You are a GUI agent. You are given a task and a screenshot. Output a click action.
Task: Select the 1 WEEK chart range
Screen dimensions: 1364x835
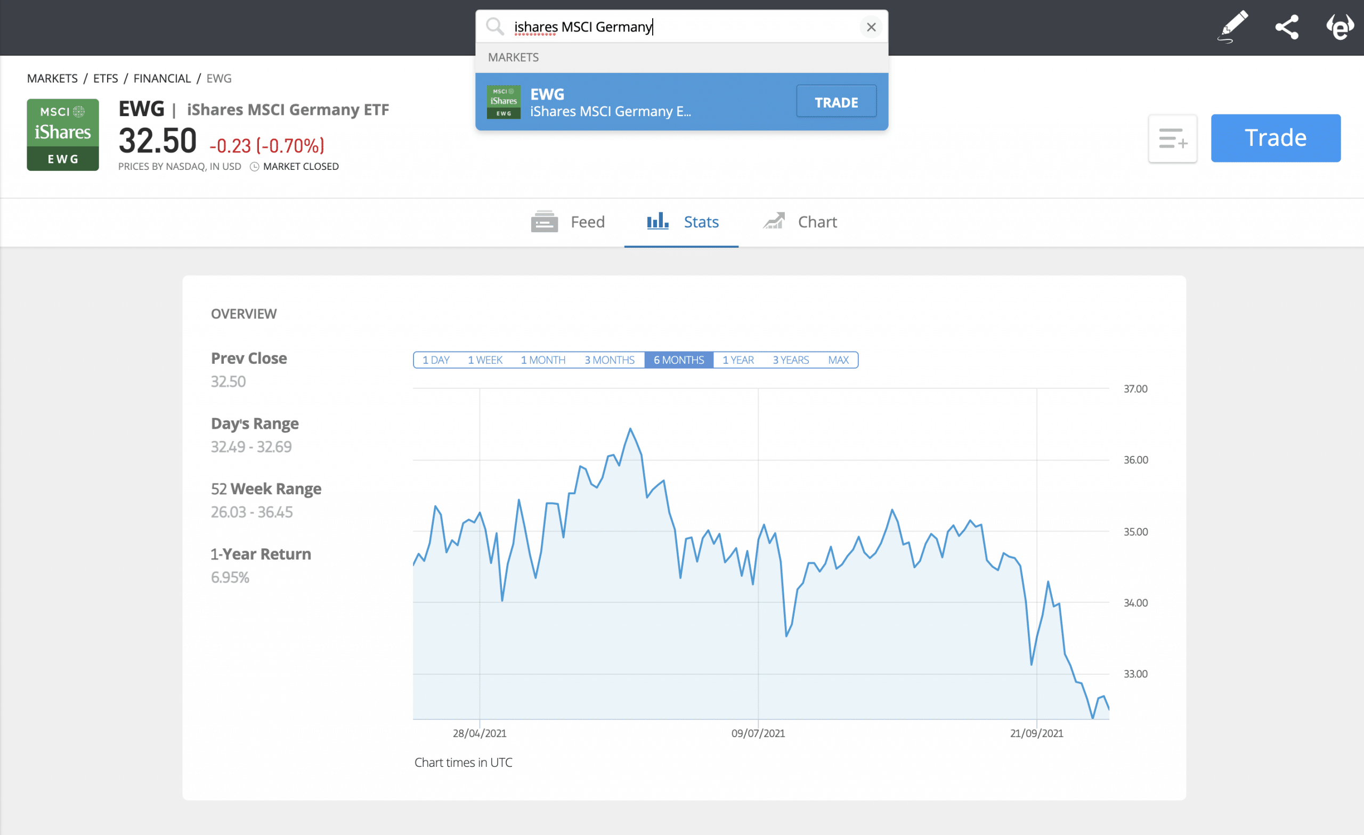(485, 360)
